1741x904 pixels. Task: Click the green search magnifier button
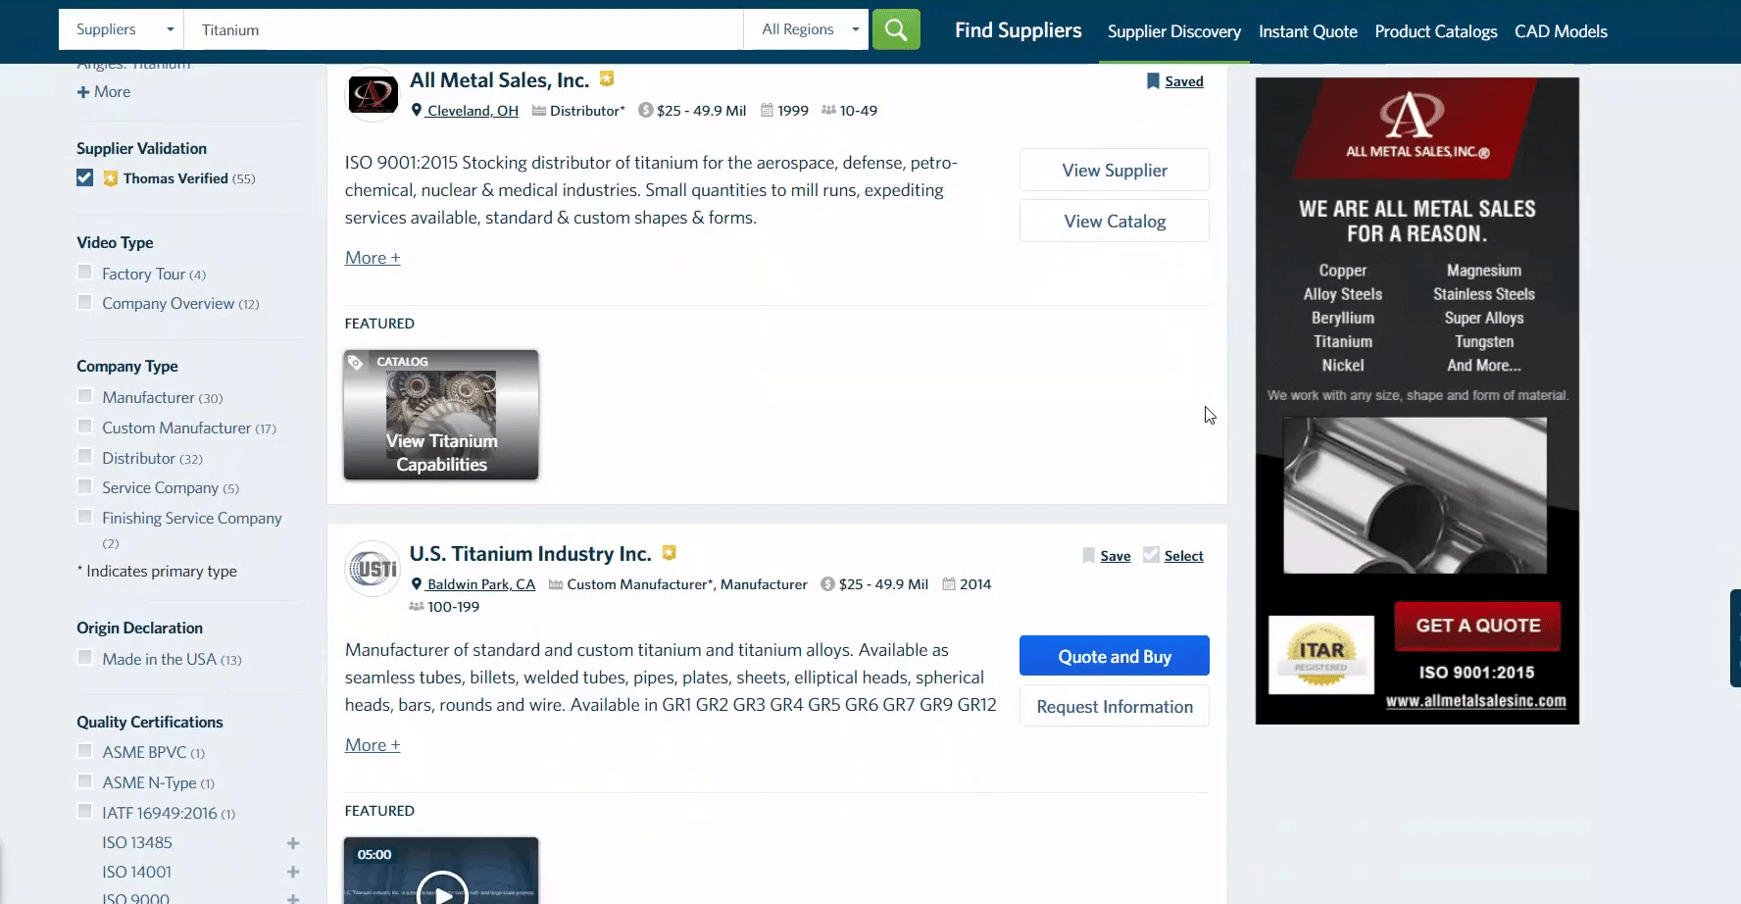point(896,29)
